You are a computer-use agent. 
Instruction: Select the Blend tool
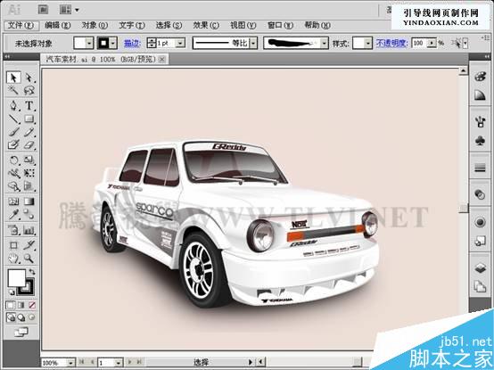29,215
